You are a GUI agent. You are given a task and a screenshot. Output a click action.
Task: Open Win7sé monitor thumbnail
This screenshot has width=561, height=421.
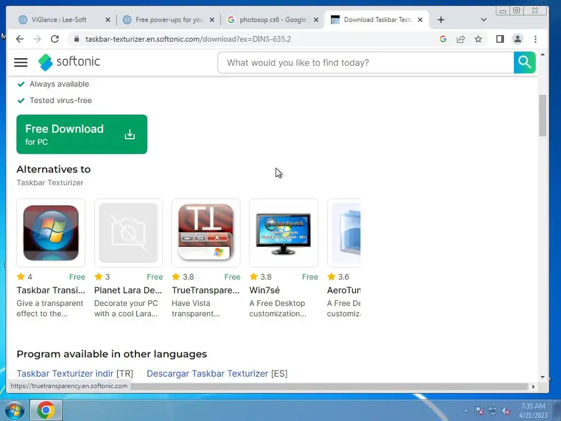(x=284, y=232)
